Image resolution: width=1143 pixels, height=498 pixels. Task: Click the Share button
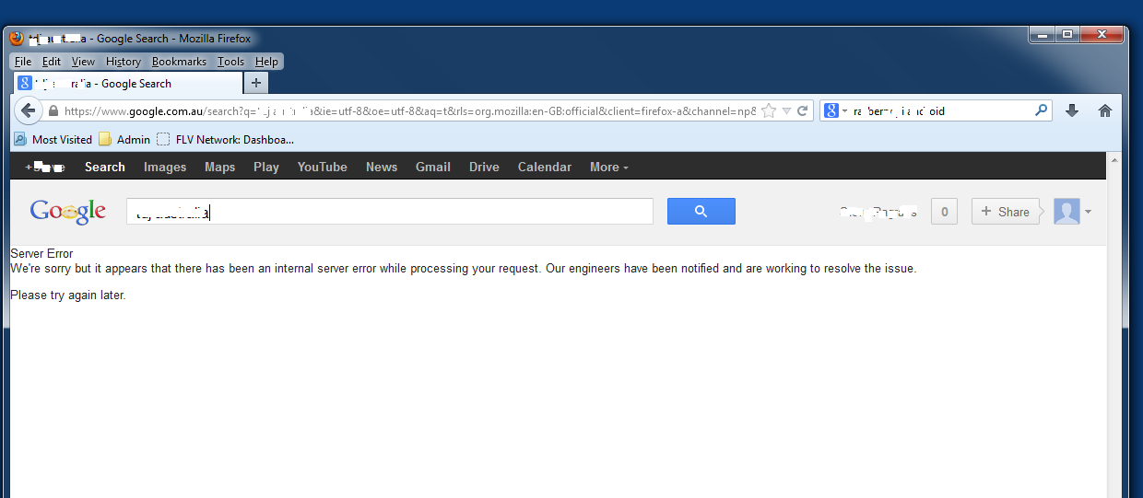pos(1005,212)
